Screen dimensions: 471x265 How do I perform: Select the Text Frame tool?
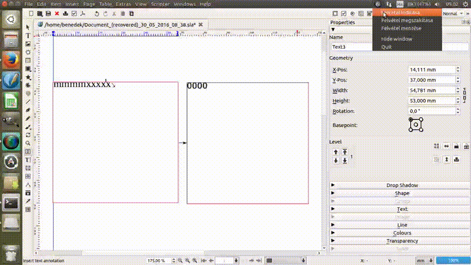click(28, 35)
